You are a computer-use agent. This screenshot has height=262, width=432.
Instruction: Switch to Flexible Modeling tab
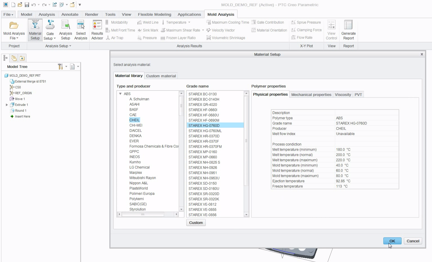(155, 14)
